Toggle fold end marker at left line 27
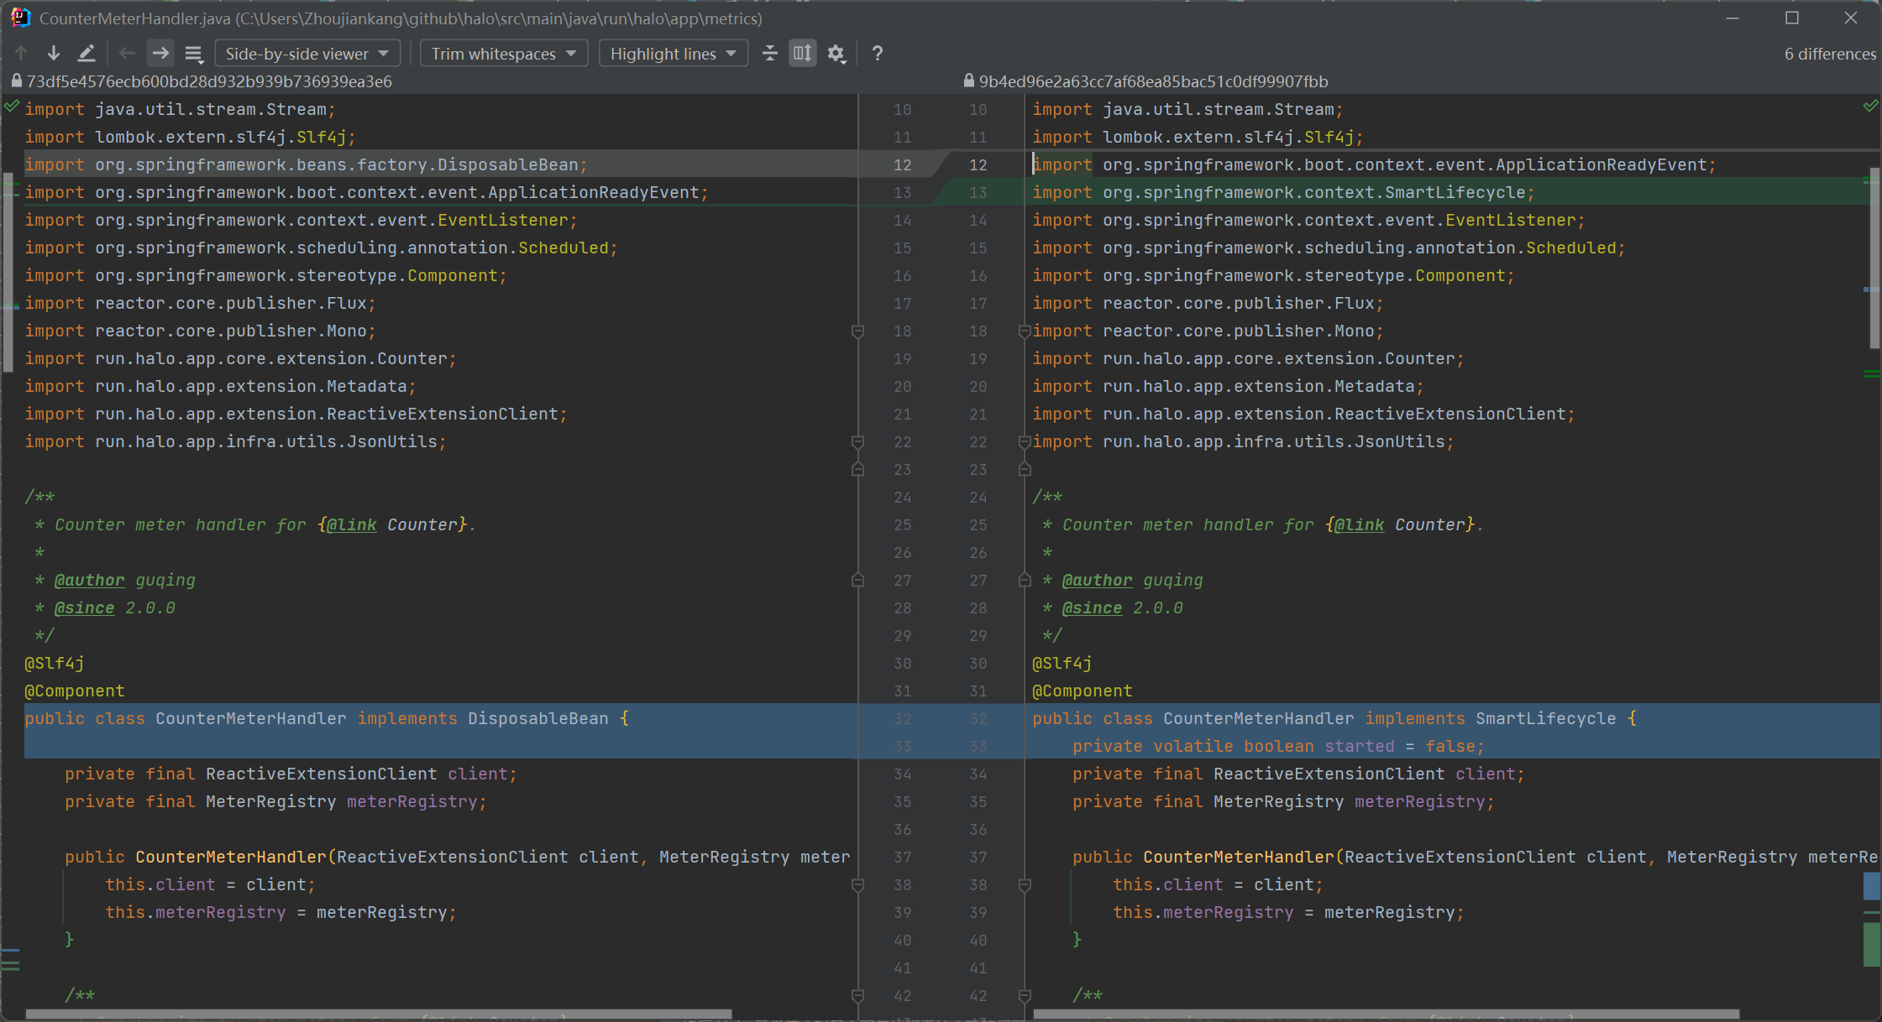Screen dimensions: 1882x1022 (857, 581)
